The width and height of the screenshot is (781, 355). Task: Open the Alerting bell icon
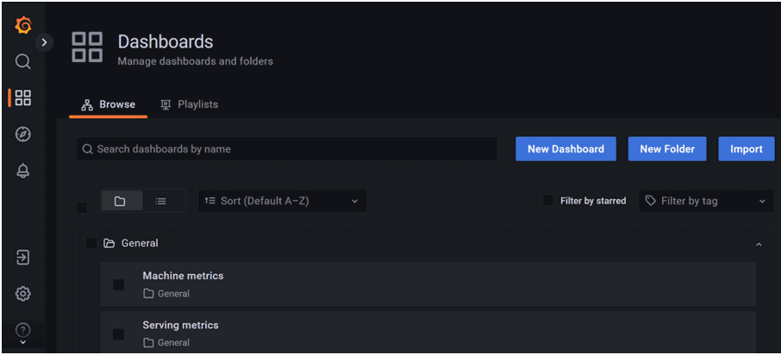tap(23, 171)
